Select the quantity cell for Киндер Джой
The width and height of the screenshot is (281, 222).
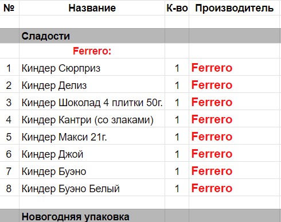click(x=177, y=153)
